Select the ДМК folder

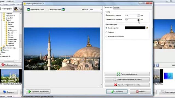(x=10, y=29)
